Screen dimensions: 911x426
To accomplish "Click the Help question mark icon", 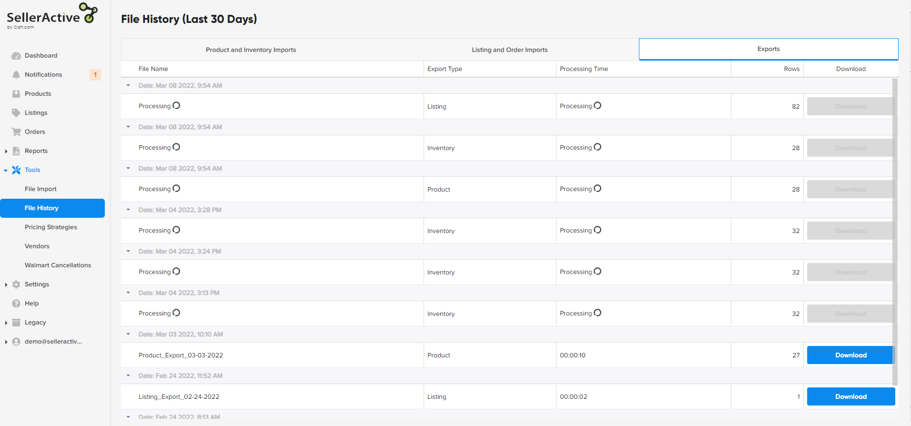I will [x=16, y=304].
